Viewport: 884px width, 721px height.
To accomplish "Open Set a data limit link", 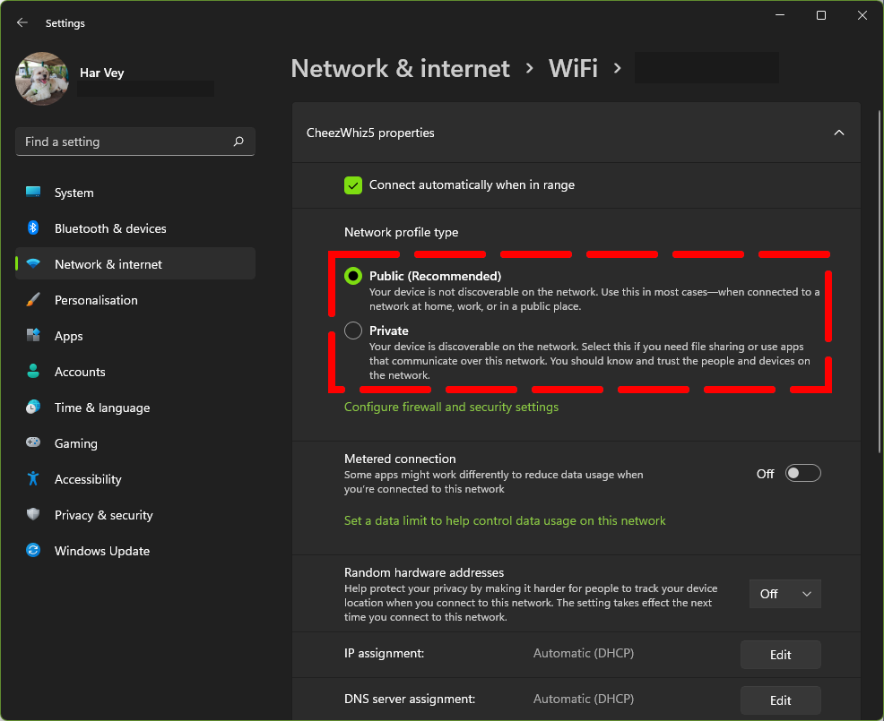I will [505, 520].
